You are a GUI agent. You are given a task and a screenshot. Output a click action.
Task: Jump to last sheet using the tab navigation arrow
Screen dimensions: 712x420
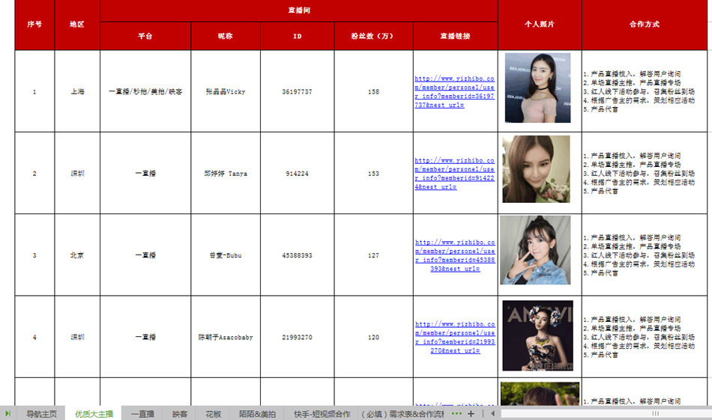coord(7,413)
